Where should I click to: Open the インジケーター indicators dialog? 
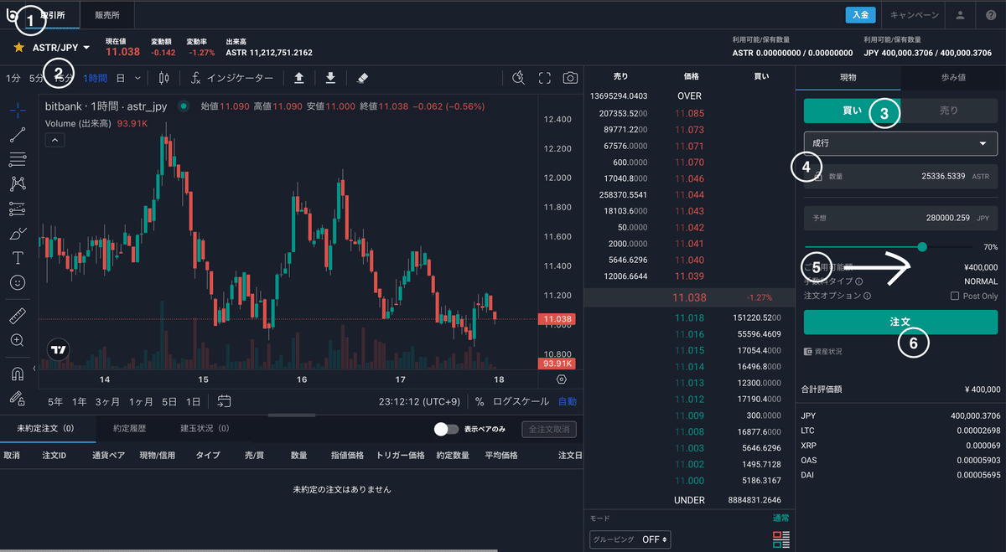coord(232,78)
